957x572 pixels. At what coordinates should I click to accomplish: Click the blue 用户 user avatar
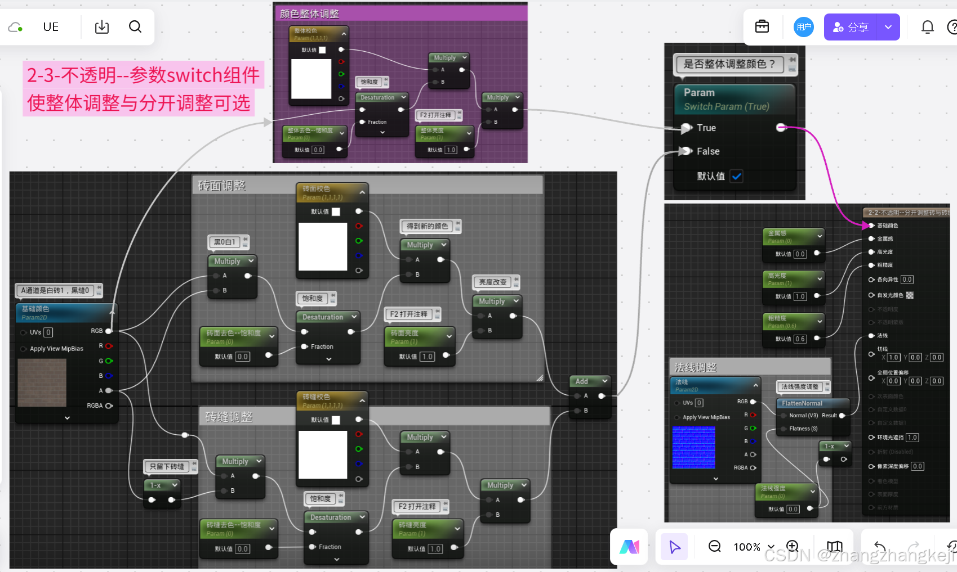tap(803, 26)
